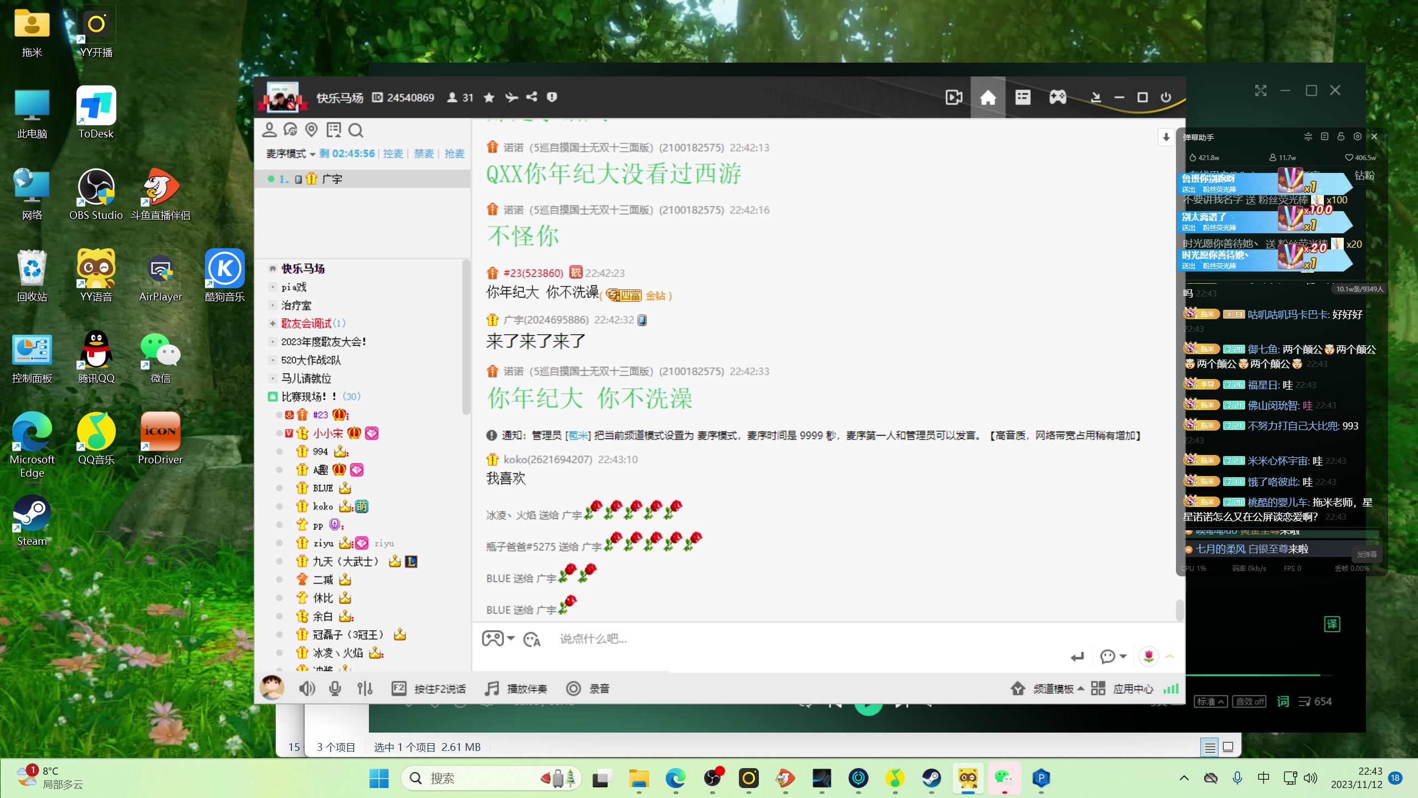Select the pia戏 channel
1418x798 pixels.
click(x=294, y=287)
